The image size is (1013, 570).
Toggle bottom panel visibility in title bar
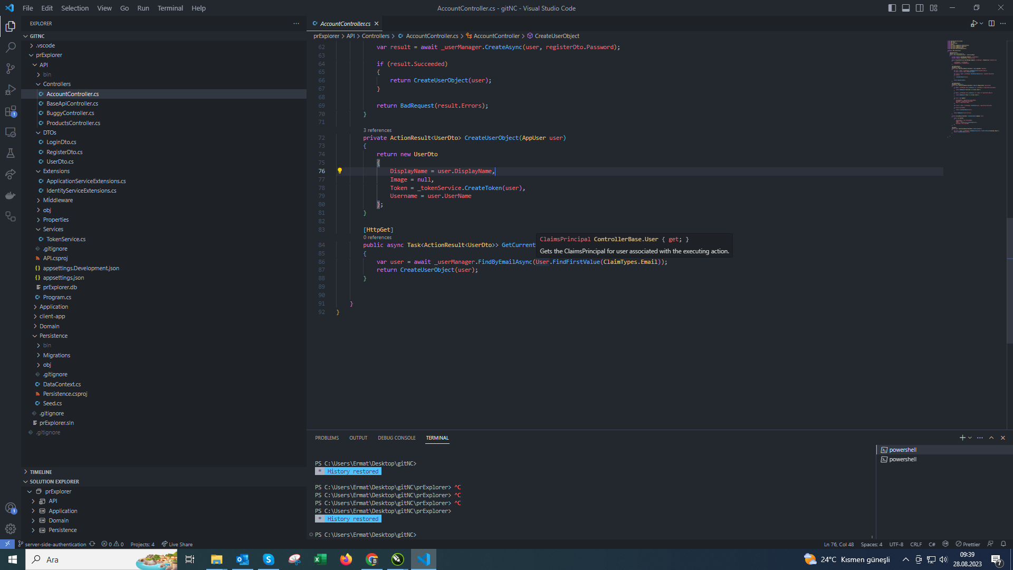[x=906, y=8]
